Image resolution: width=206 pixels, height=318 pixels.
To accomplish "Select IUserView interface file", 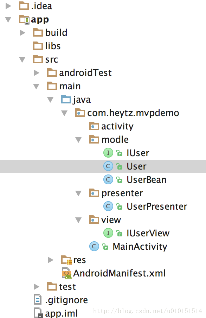I will (148, 233).
